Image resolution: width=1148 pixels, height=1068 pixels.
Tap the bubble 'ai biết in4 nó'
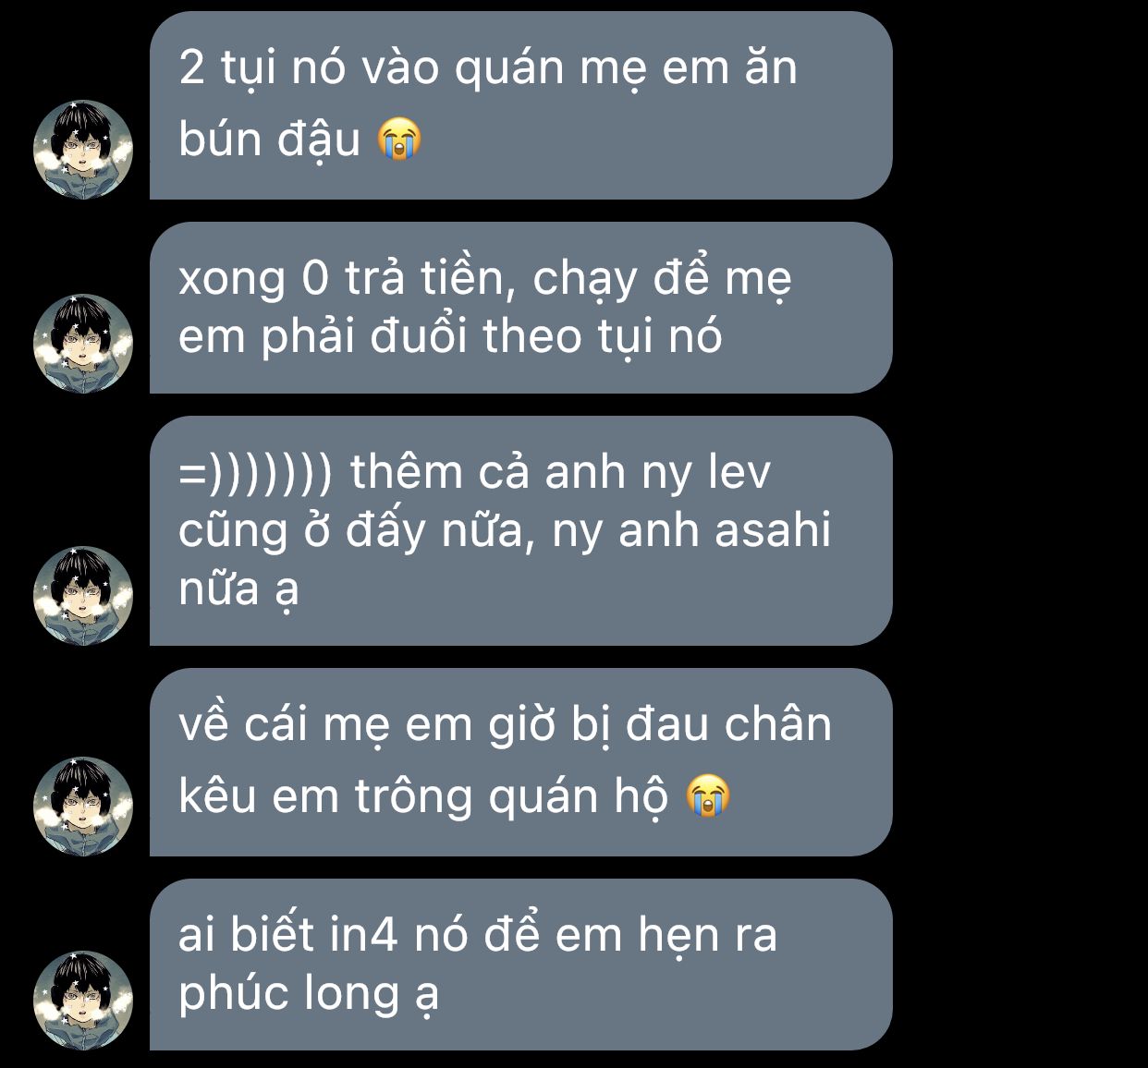click(x=520, y=965)
